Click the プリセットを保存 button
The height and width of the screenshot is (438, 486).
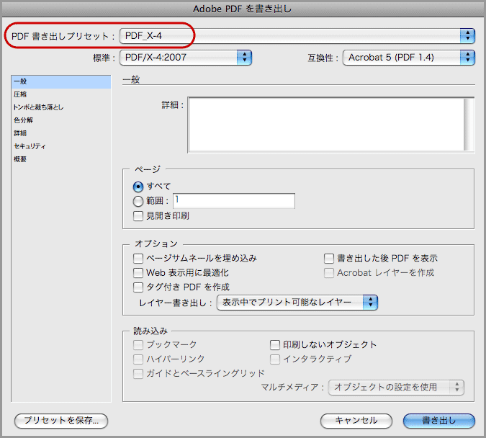tap(61, 420)
